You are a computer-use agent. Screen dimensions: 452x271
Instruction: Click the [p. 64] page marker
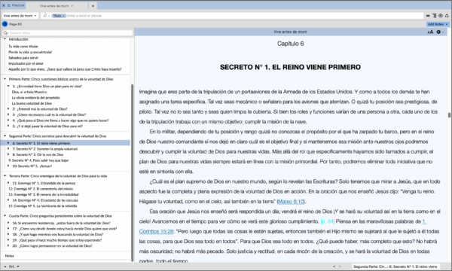328,221
